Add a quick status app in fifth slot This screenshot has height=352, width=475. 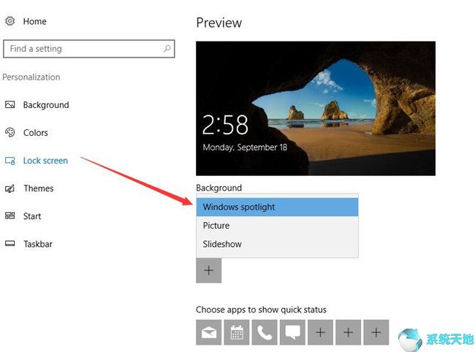320,332
